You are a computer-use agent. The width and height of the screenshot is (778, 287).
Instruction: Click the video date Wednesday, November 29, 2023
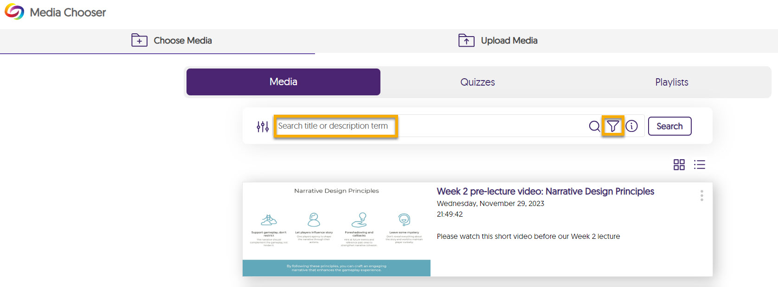point(490,204)
